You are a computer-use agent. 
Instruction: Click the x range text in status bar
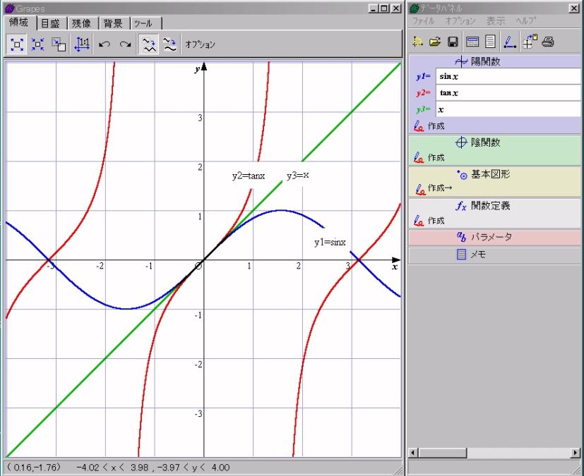point(112,468)
